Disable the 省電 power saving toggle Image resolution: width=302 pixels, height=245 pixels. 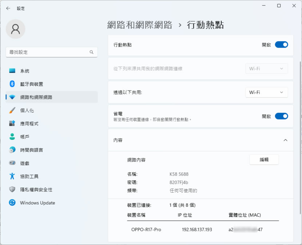pos(281,116)
